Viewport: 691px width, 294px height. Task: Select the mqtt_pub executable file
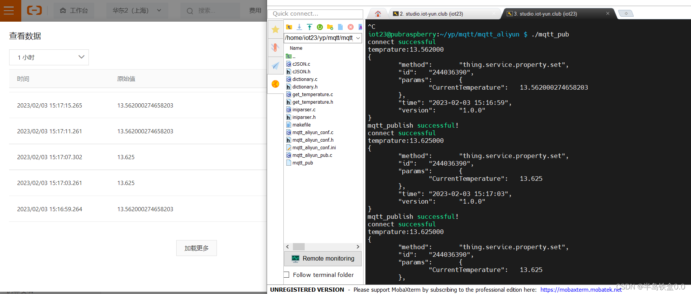(300, 163)
